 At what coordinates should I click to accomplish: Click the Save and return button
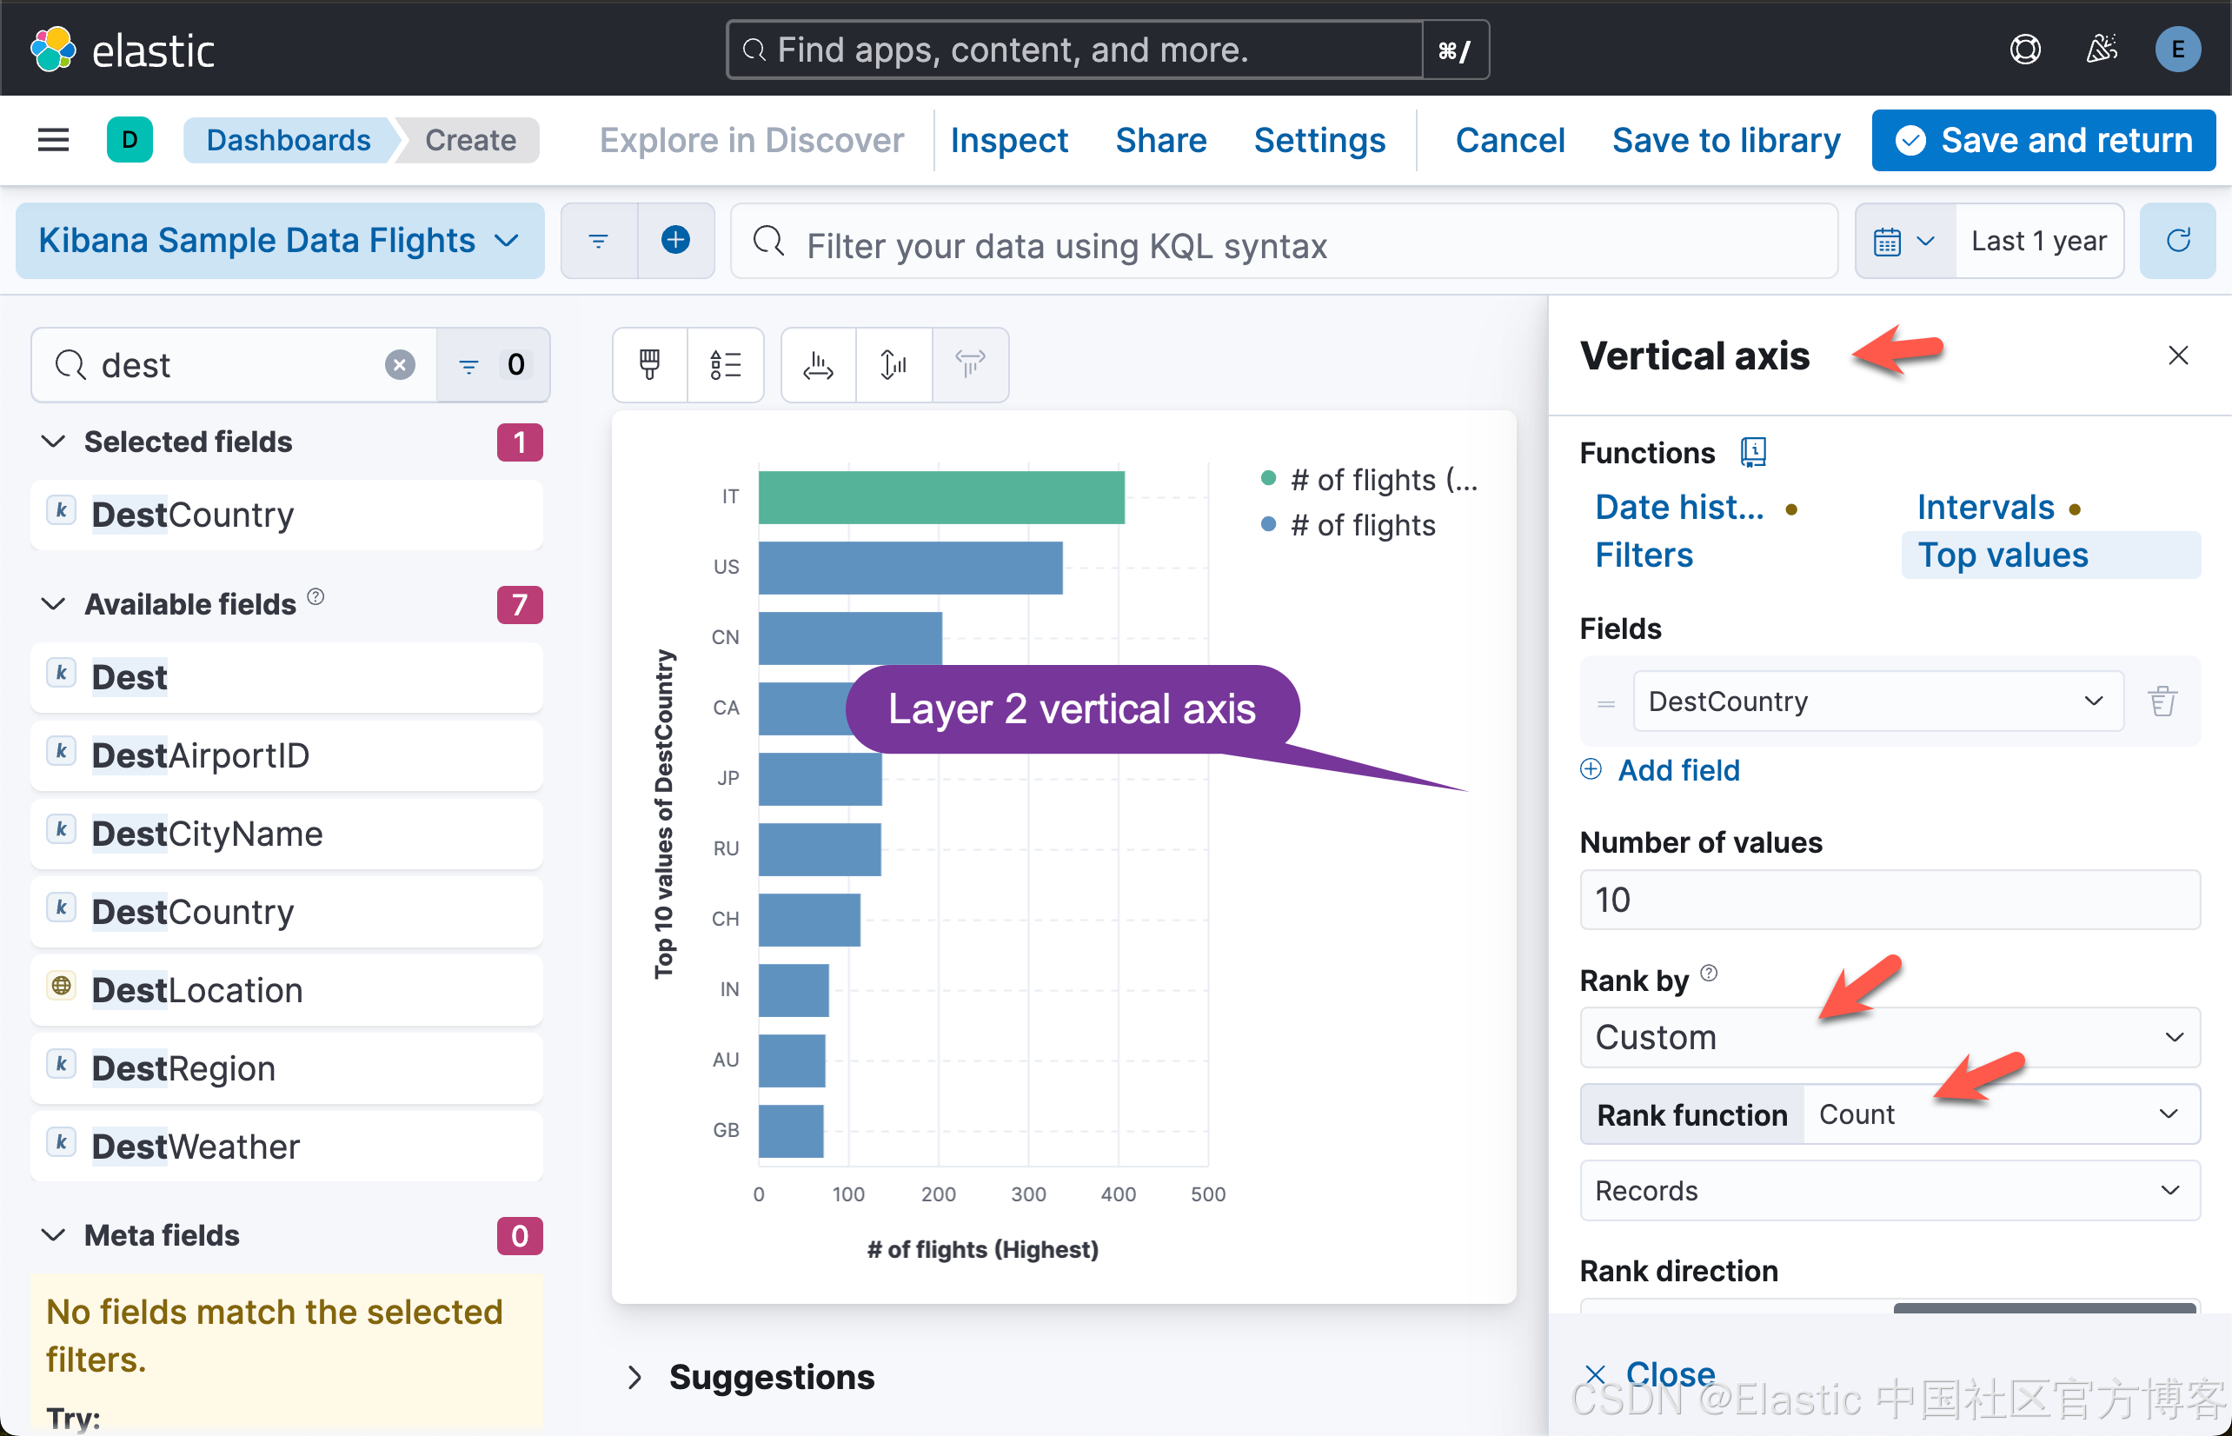[x=2043, y=140]
